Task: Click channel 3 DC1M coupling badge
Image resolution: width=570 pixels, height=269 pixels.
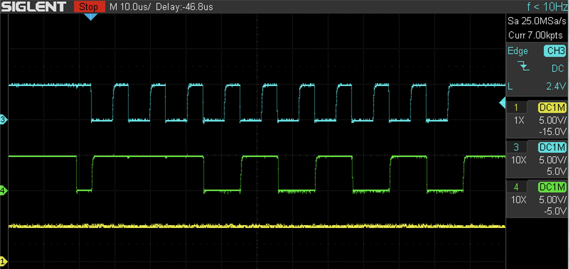Action: coord(552,147)
